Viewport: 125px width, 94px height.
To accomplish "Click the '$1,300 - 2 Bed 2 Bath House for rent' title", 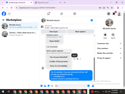I will pos(56,28).
